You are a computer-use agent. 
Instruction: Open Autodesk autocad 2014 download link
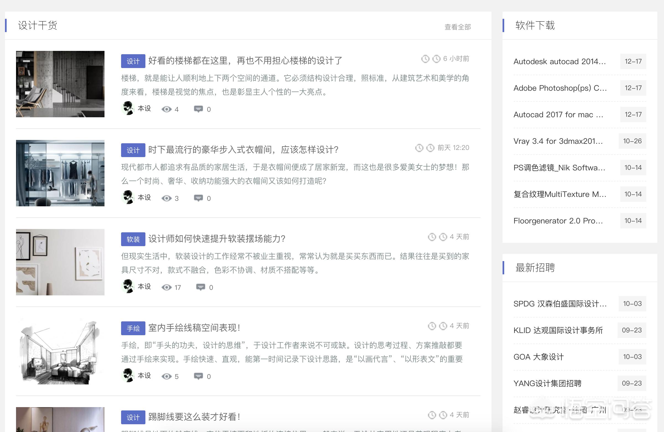(x=560, y=61)
